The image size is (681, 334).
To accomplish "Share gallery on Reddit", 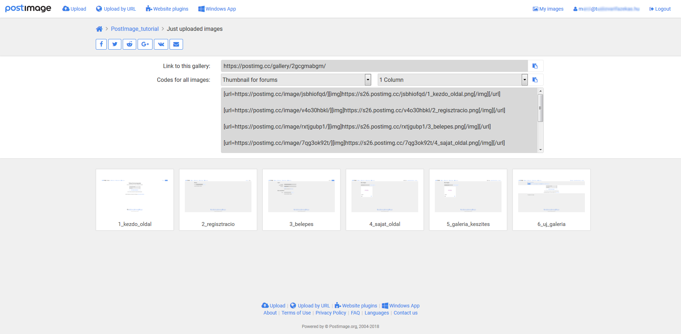I will (x=129, y=44).
